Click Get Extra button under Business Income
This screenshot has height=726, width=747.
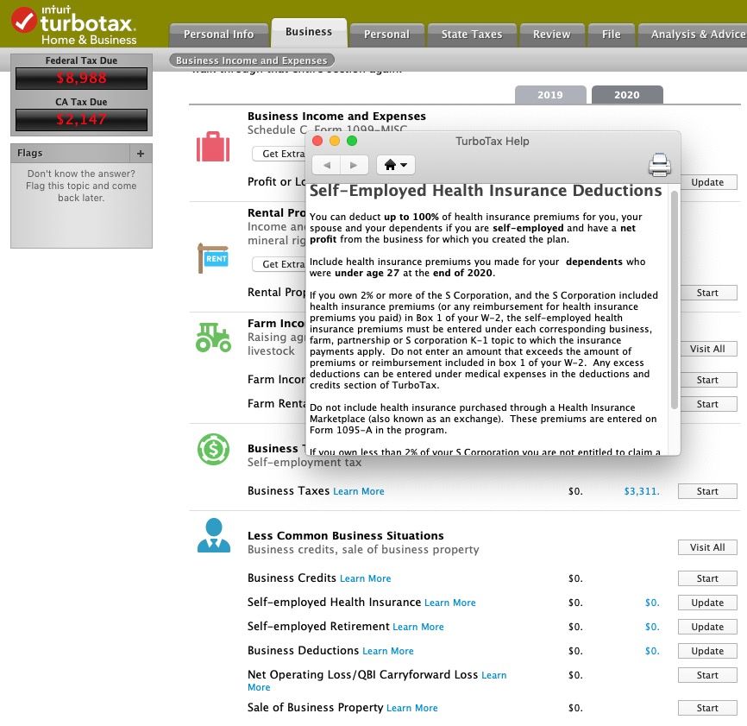pos(279,154)
